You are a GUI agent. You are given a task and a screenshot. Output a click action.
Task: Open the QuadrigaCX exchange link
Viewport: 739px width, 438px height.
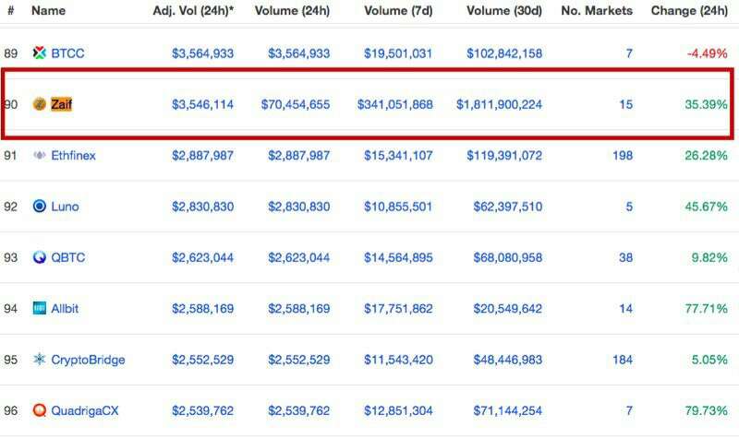[x=86, y=409]
